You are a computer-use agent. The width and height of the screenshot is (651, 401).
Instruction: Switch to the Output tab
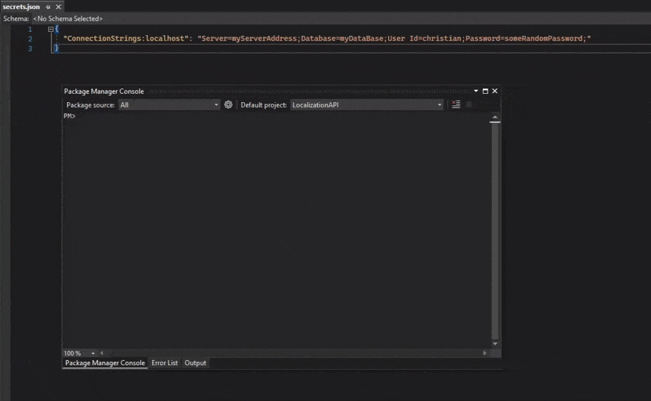pos(195,363)
